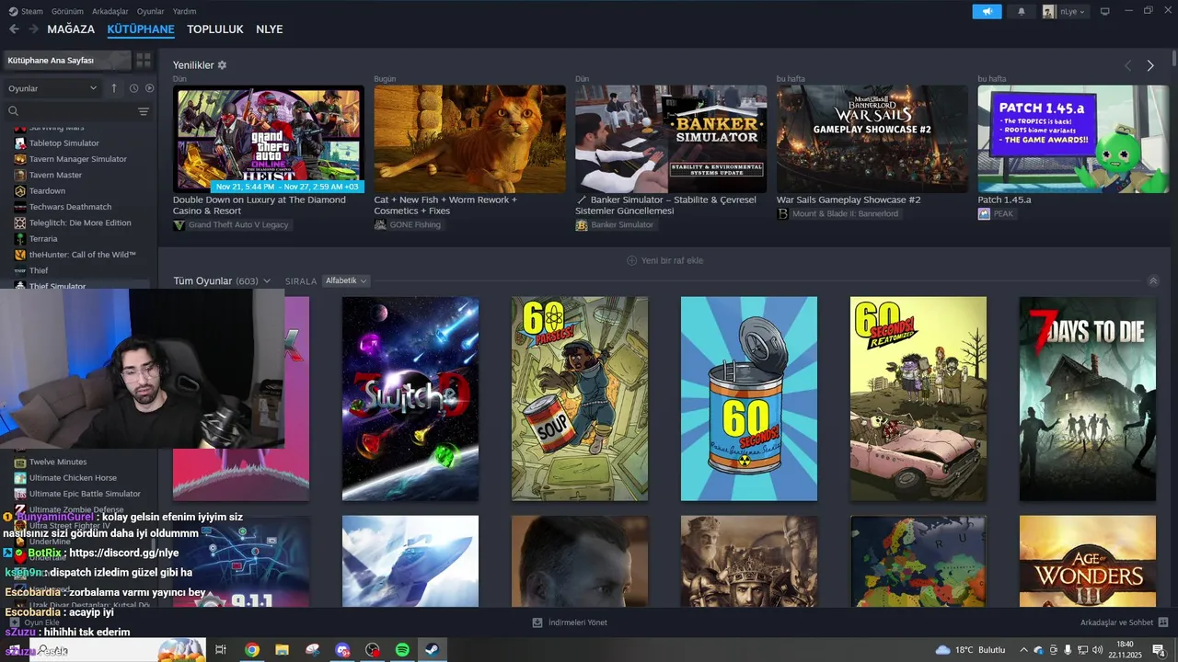Show next news items with right chevron
The height and width of the screenshot is (662, 1178).
click(1150, 65)
